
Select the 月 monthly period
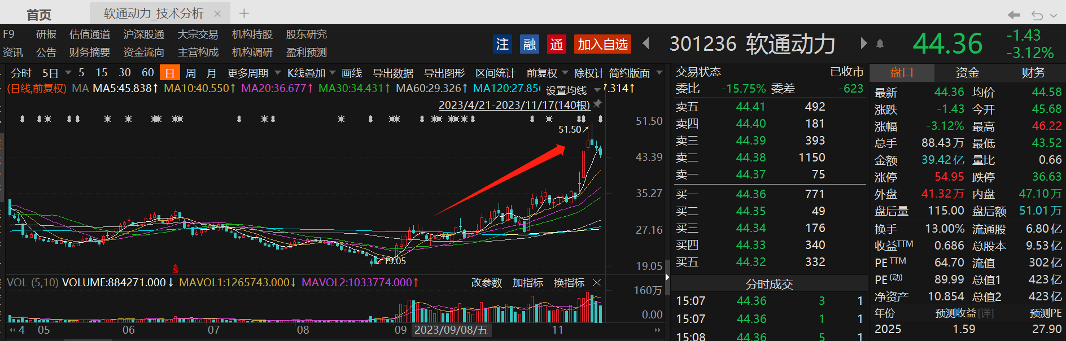[211, 73]
